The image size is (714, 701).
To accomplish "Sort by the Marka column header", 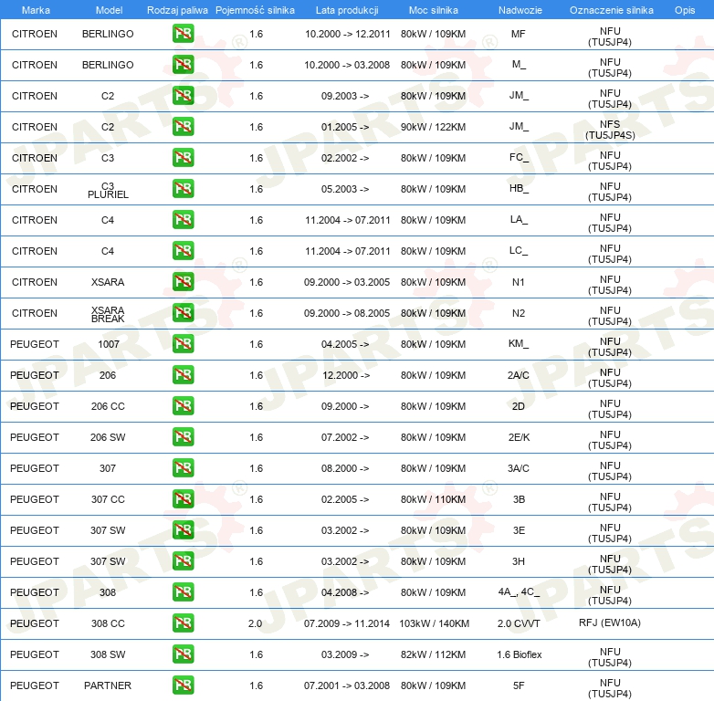I will 36,10.
